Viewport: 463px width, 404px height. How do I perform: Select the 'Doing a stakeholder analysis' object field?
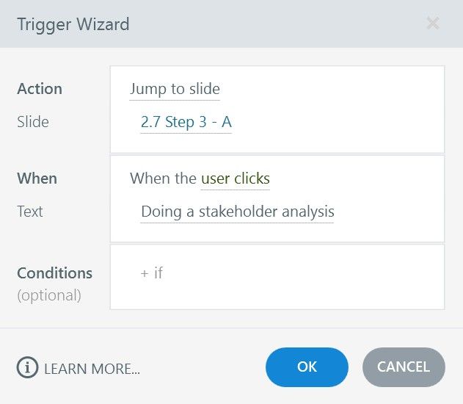(238, 212)
